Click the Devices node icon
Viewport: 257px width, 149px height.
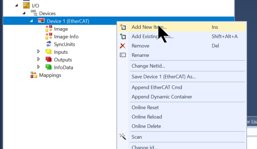click(x=34, y=13)
